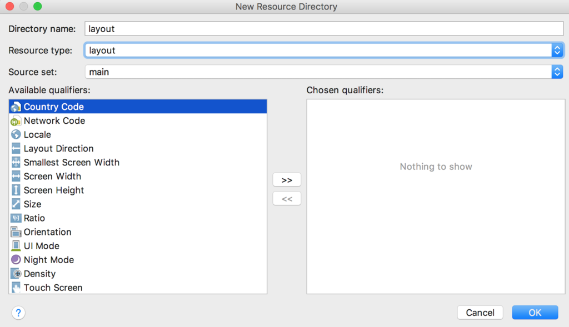
Task: Click the Orientation qualifier icon
Action: point(16,232)
